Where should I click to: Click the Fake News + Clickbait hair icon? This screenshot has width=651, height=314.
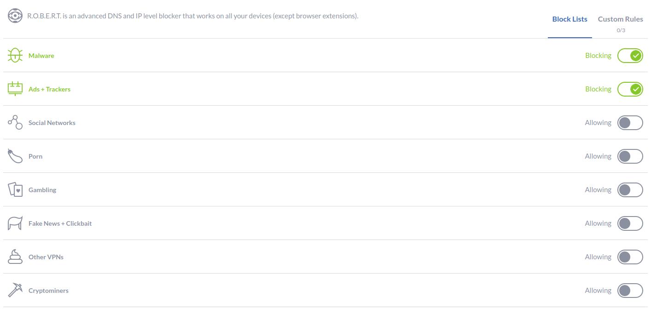click(15, 223)
